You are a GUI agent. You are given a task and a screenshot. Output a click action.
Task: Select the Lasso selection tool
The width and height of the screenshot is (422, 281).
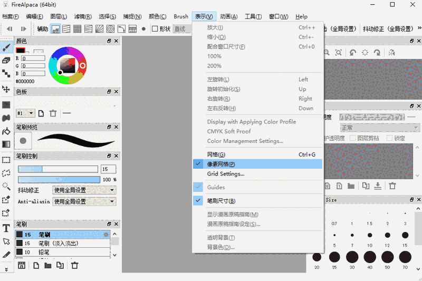pos(6,173)
